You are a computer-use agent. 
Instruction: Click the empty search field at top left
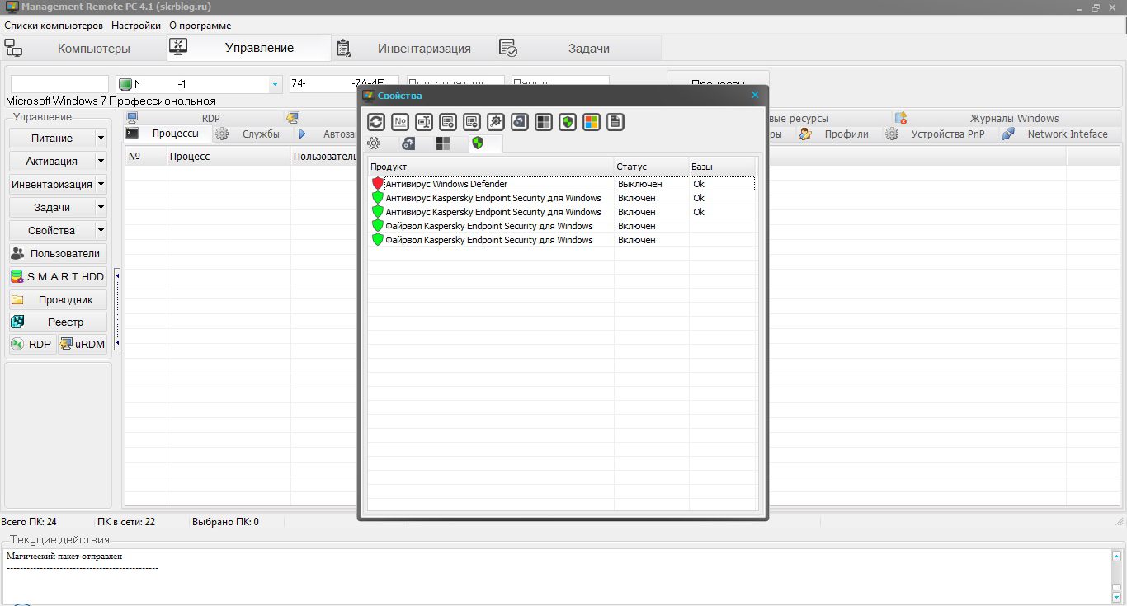click(x=59, y=84)
